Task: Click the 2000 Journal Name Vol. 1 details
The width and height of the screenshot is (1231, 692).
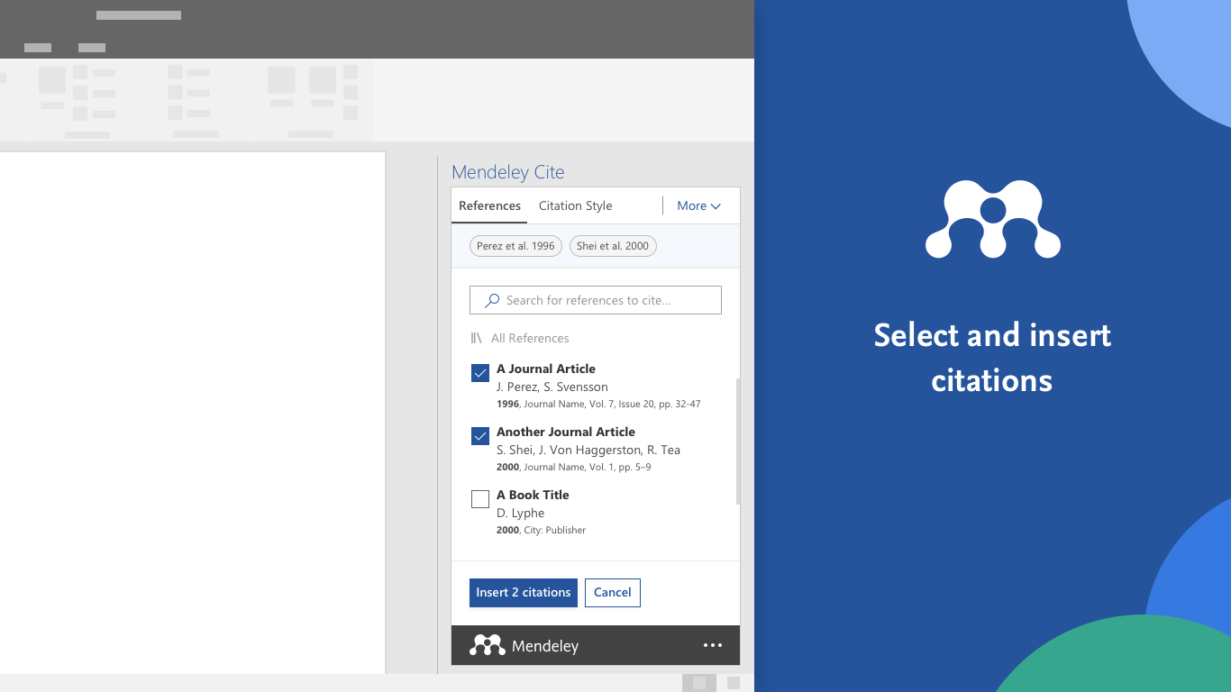Action: point(573,467)
